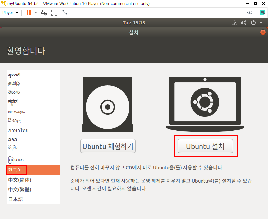Screen dimensions: 268x219
Task: Click Send Ctrl+Alt+Del icon
Action: point(44,13)
